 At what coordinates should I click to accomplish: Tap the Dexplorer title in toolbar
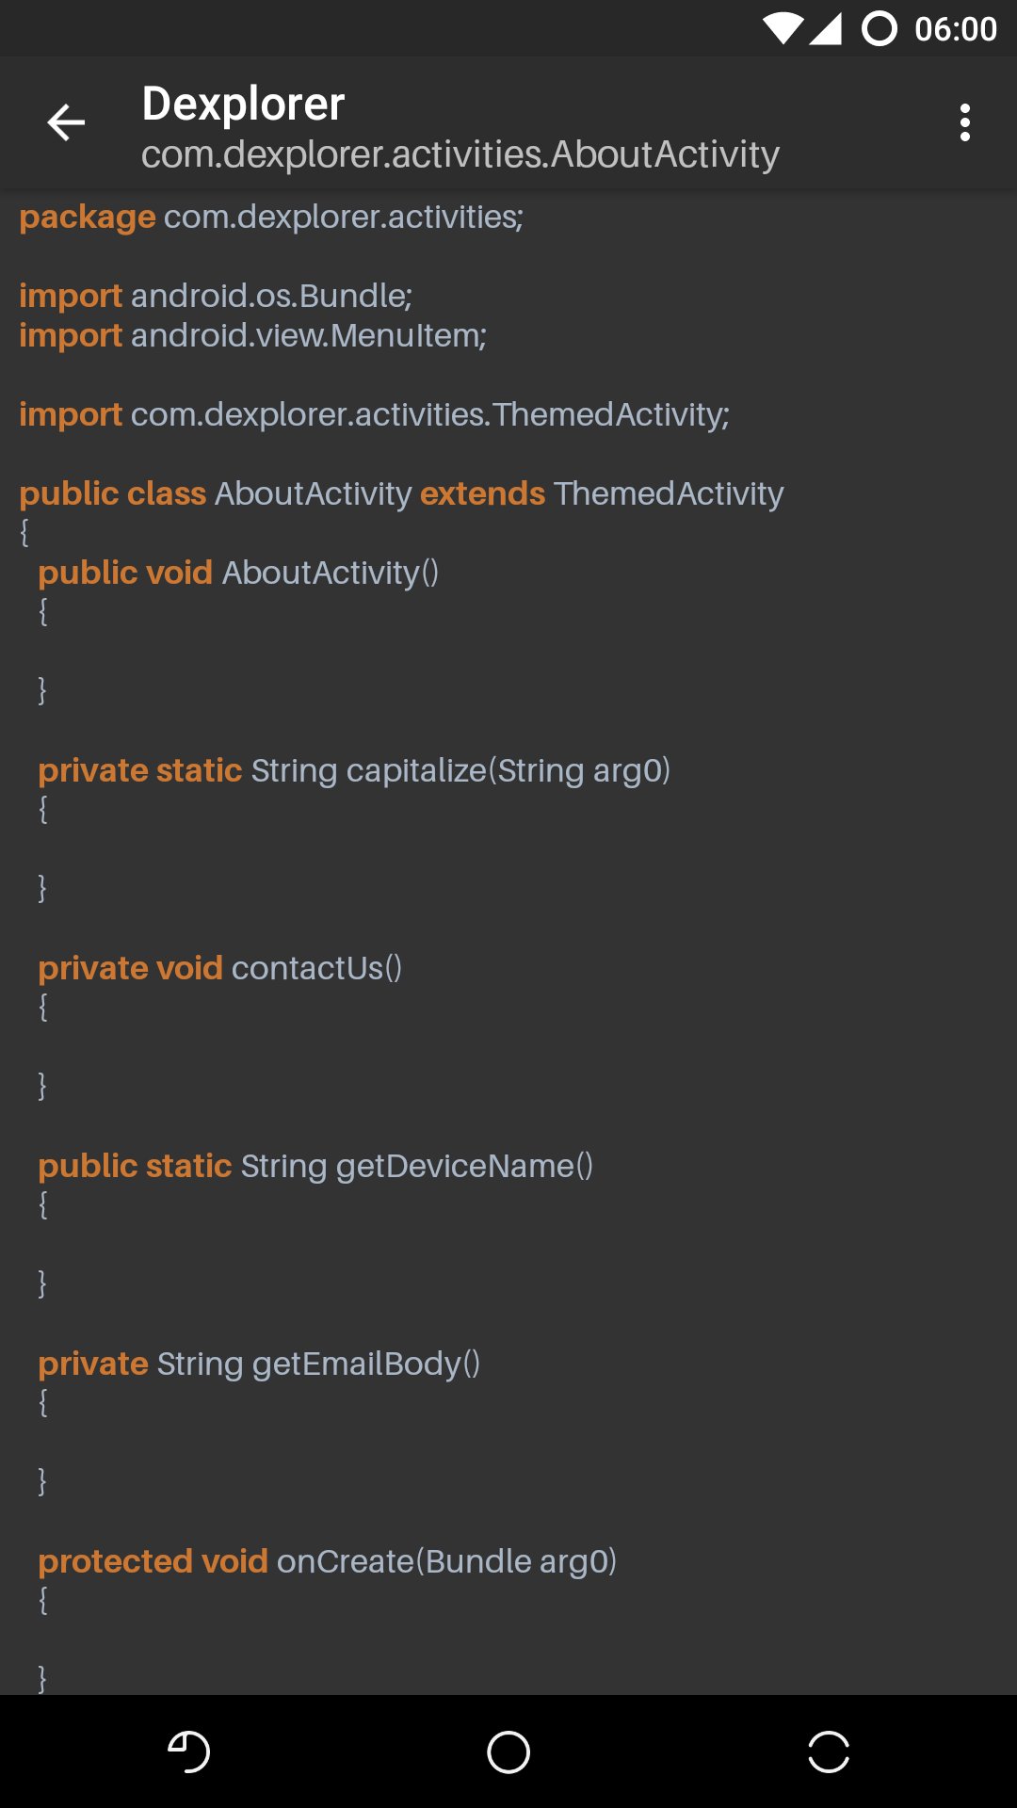tap(243, 104)
